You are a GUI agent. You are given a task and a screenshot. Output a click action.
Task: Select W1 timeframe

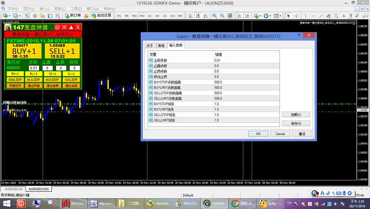pos(173,16)
